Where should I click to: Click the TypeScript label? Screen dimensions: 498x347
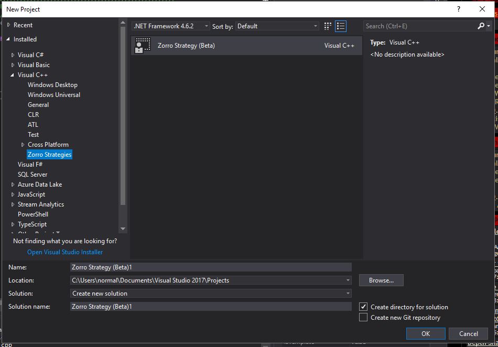[x=32, y=224]
